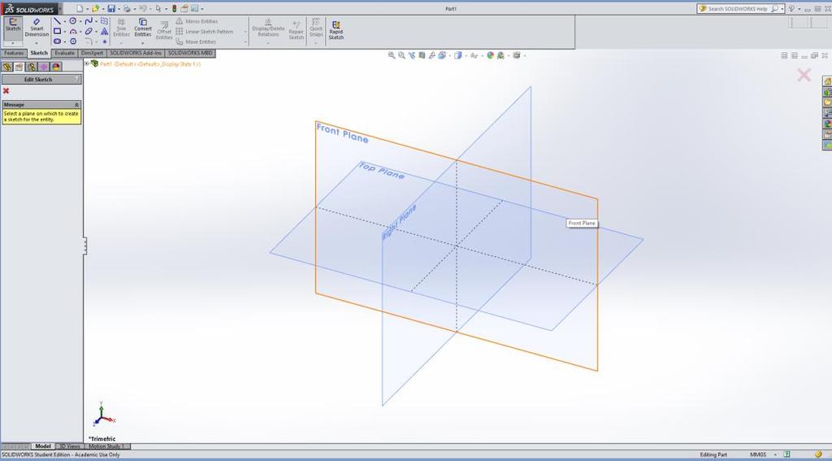Screen dimensions: 832x461
Task: Select the Ellipse sketch tool
Action: coord(89,32)
